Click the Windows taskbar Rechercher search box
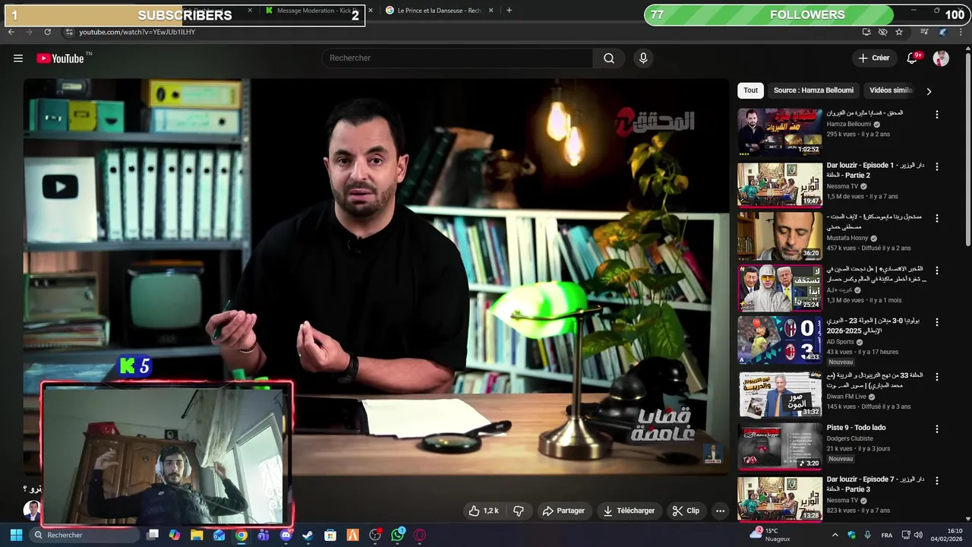 [85, 535]
